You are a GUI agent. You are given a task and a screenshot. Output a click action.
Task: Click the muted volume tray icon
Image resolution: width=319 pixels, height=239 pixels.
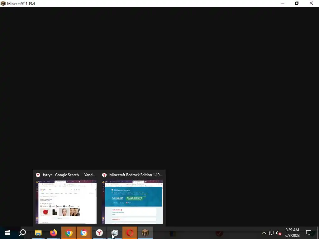279,233
